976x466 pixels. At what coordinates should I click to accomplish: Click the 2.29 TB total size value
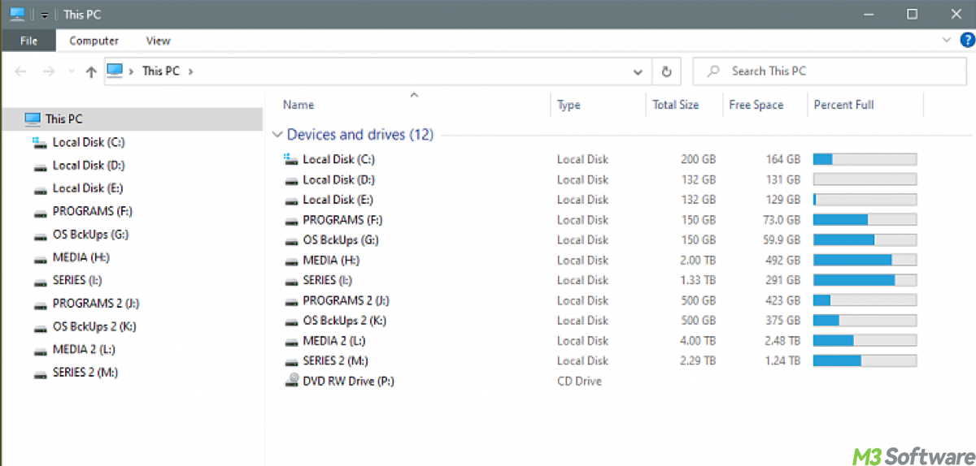(698, 360)
